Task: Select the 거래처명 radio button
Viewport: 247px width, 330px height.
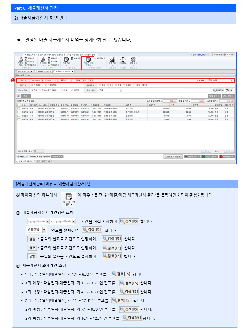Action: pos(32,85)
